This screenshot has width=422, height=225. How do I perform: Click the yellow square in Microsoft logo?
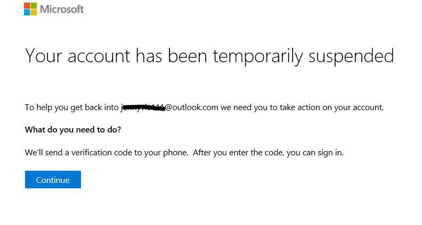[34, 12]
